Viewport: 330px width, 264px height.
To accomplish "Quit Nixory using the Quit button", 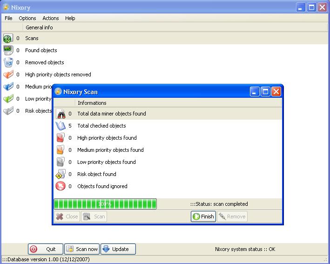I will (x=46, y=249).
